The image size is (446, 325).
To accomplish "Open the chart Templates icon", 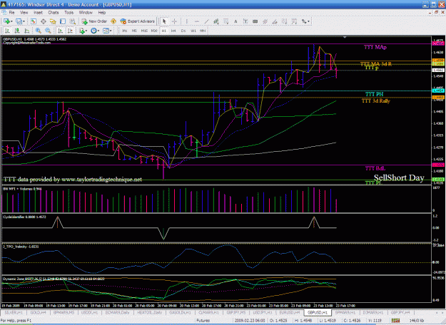I will [x=106, y=31].
